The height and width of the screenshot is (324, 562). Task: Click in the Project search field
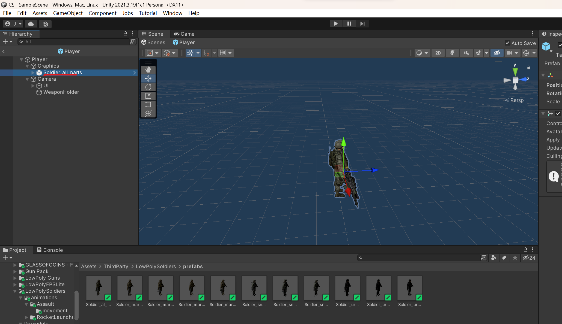419,258
